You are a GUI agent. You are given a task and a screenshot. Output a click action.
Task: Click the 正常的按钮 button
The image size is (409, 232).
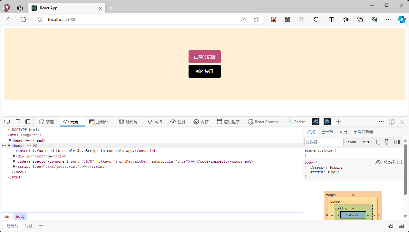click(x=204, y=57)
